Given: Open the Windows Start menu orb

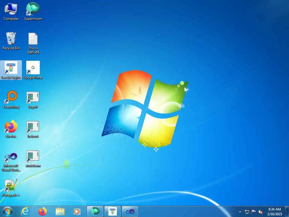Looking at the screenshot, I should [x=8, y=211].
